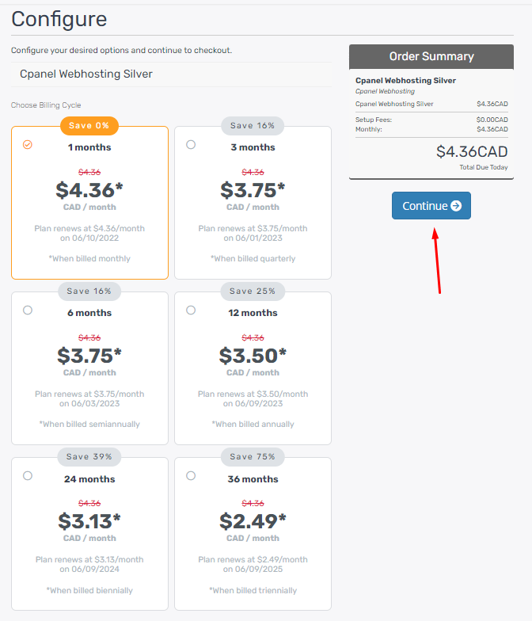This screenshot has height=621, width=532.
Task: Click the 'Cpanel Webhosting Silver' product heading
Action: pos(85,74)
